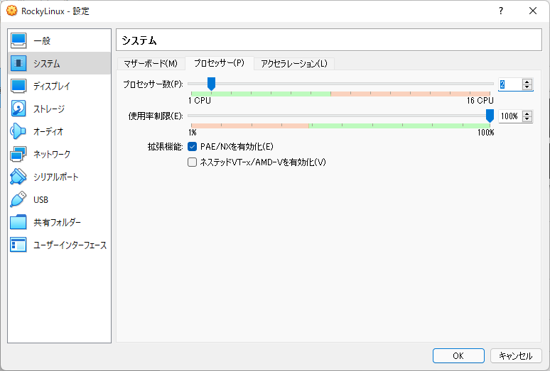Switch to アクセラレーション tab
The width and height of the screenshot is (550, 371).
point(293,64)
